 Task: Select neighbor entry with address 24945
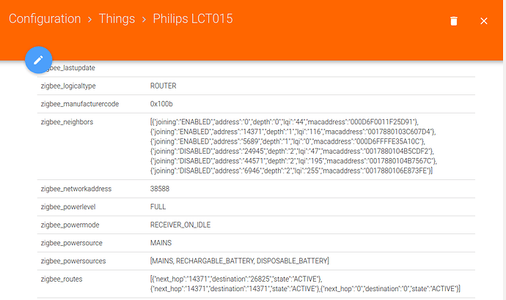[292, 151]
